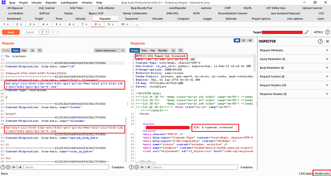Toggle HTTP/2 protocol label
This screenshot has height=176, width=331.
318,32
